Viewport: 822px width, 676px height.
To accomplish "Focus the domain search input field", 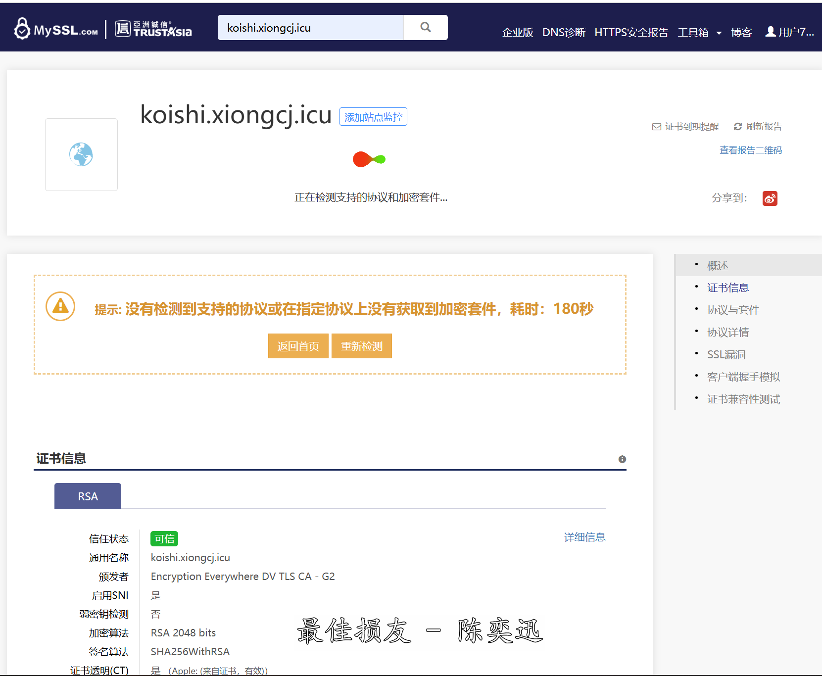I will tap(311, 27).
